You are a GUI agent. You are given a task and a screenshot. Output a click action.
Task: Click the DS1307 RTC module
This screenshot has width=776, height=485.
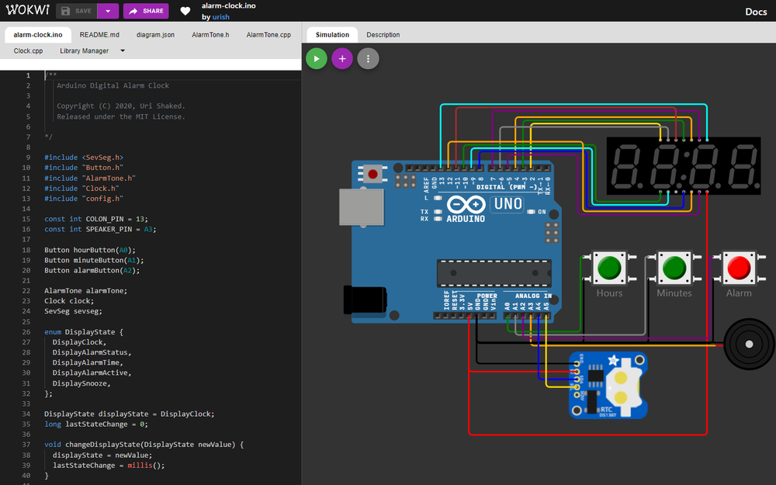[609, 386]
